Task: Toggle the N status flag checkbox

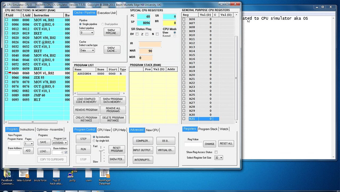Action: click(x=157, y=34)
